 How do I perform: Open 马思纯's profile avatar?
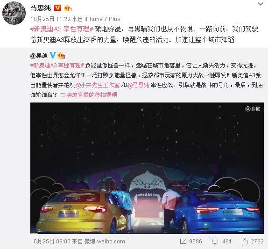tap(14, 13)
